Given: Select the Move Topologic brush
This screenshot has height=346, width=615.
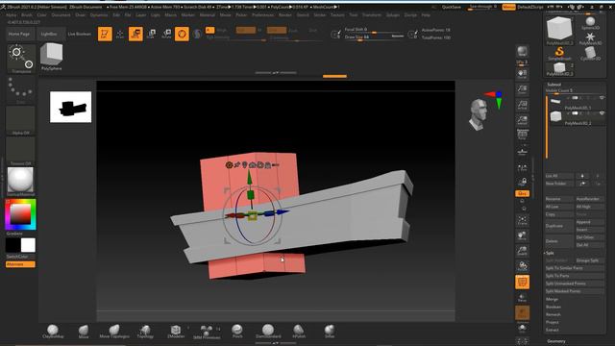Looking at the screenshot, I should (114, 332).
